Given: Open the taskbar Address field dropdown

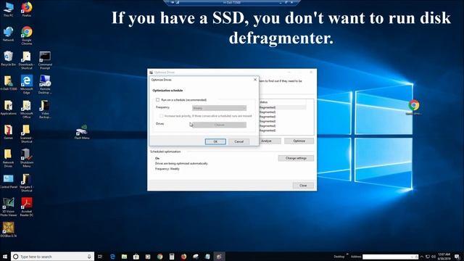Looking at the screenshot, I should (412, 257).
